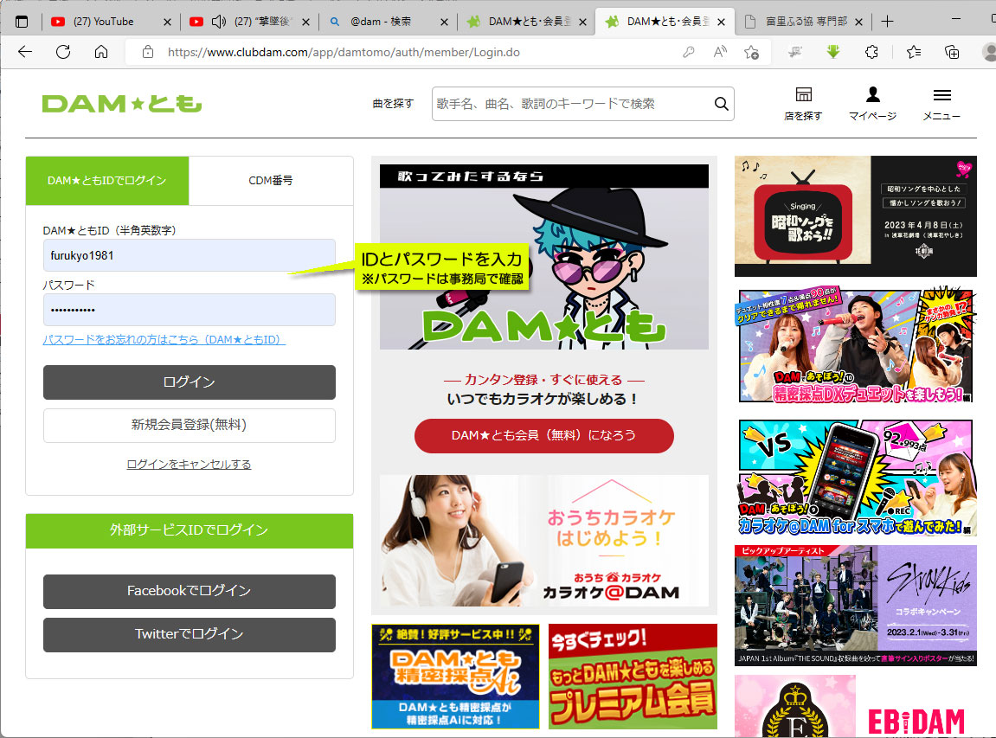996x738 pixels.
Task: Open the 昭和ソングを歌おう banner
Action: 856,216
